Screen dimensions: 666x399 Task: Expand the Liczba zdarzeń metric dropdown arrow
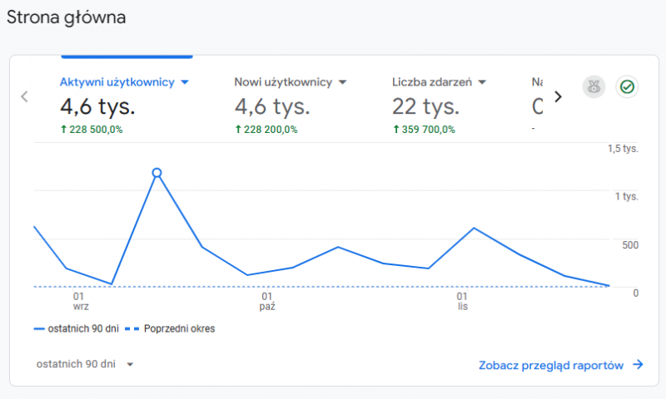(482, 82)
